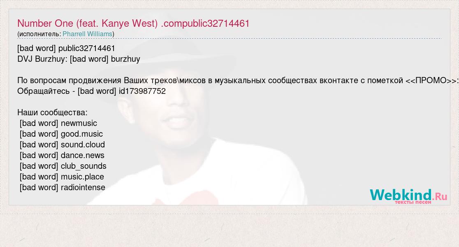Viewport: 459px width, 247px height.
Task: Click the word 'Обращайтесь' in the text
Action: tap(43, 91)
